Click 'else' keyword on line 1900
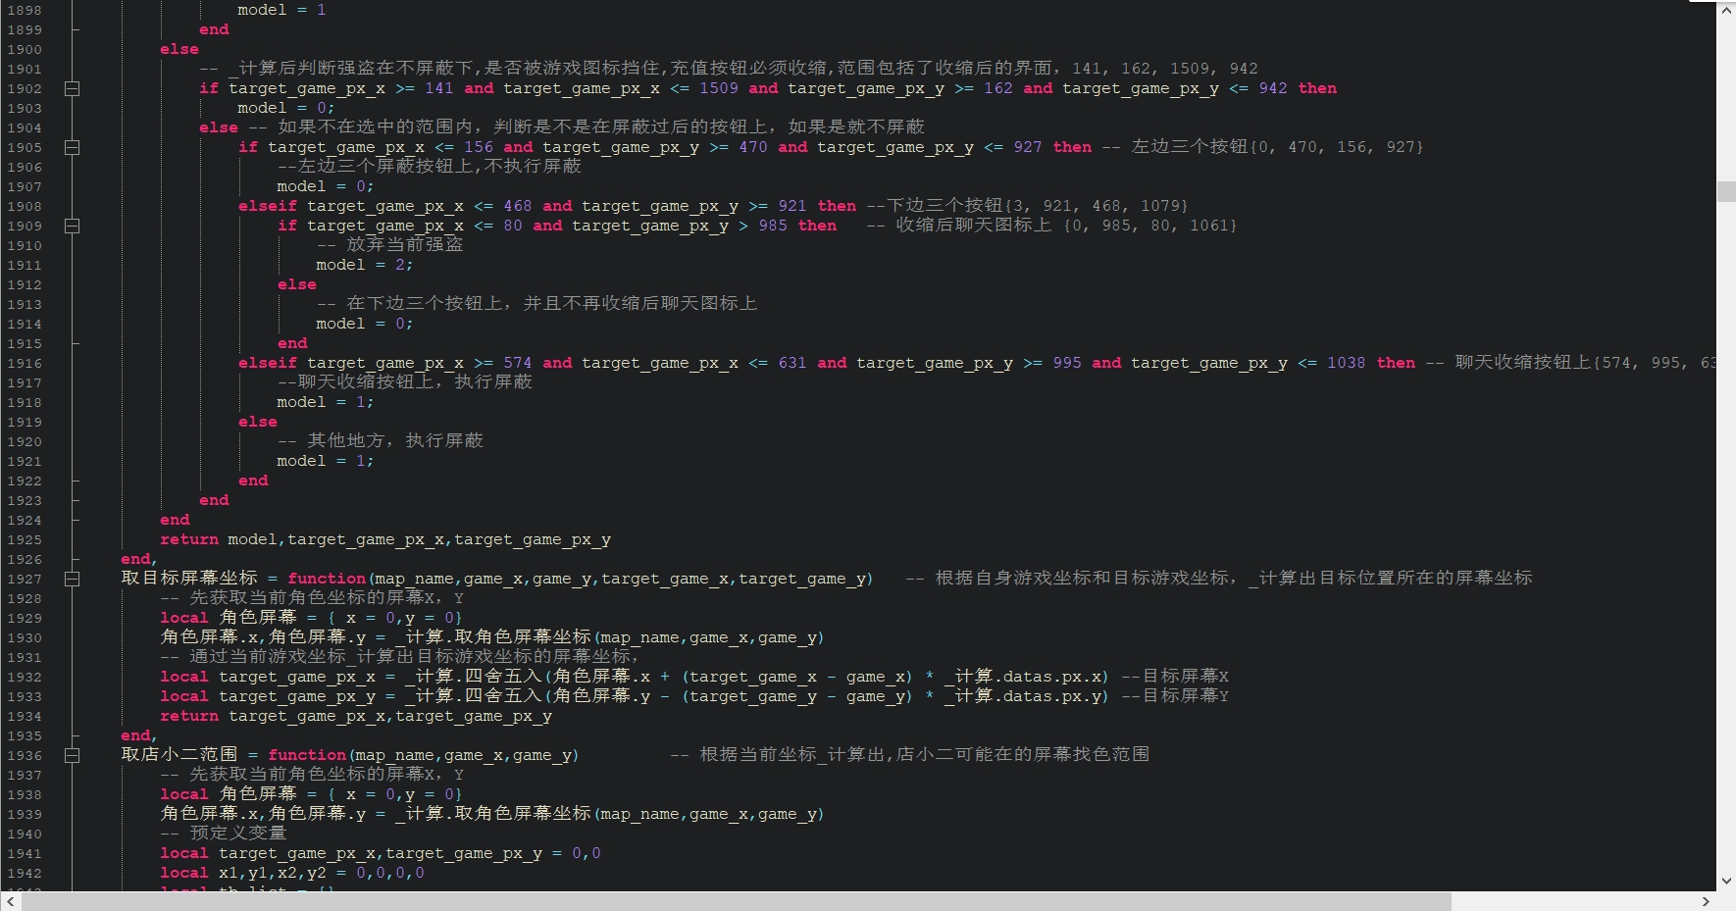 [x=179, y=49]
